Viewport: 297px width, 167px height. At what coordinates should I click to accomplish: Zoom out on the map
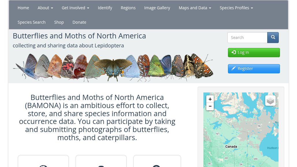click(x=210, y=106)
